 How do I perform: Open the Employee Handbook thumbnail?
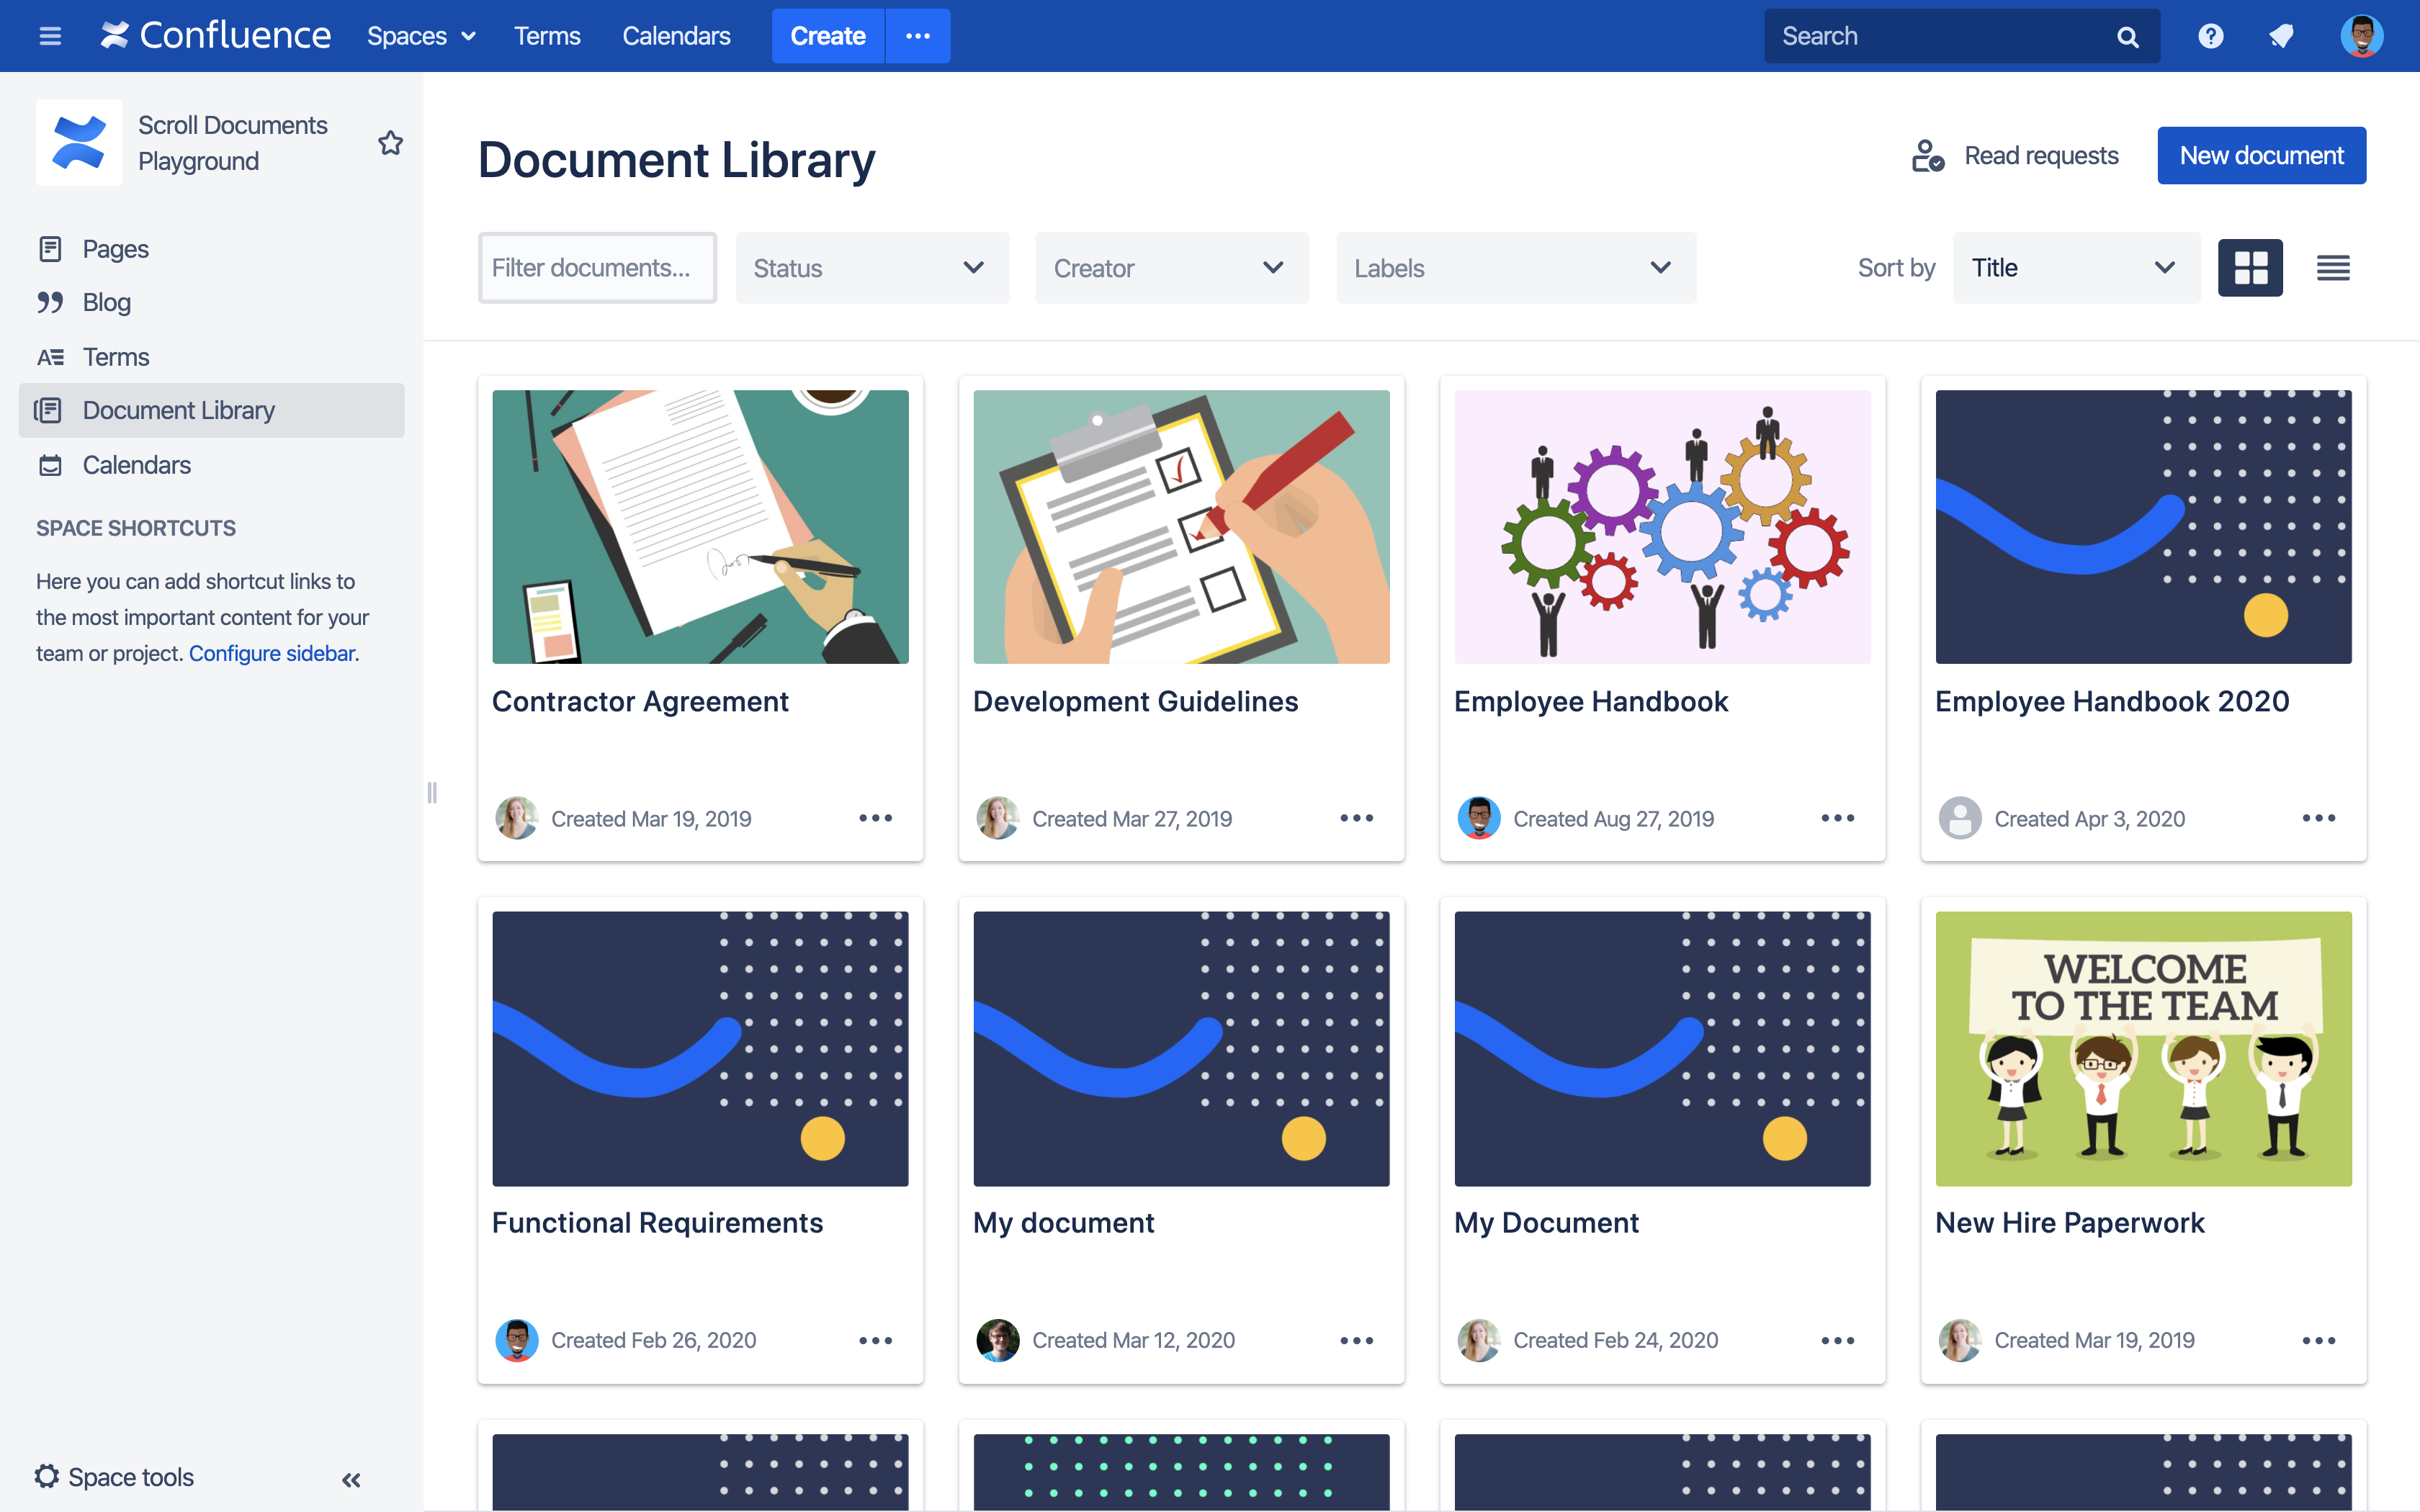[x=1662, y=527]
